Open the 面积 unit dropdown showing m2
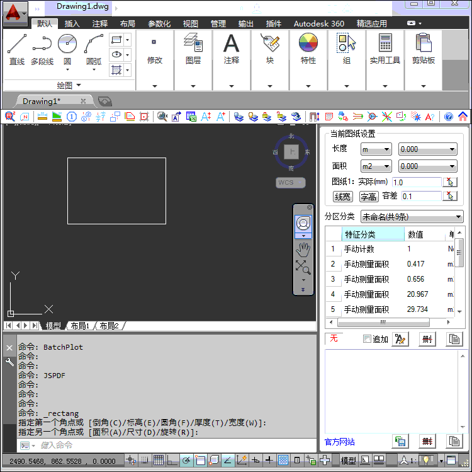Screen dimensions: 472x472 point(376,166)
